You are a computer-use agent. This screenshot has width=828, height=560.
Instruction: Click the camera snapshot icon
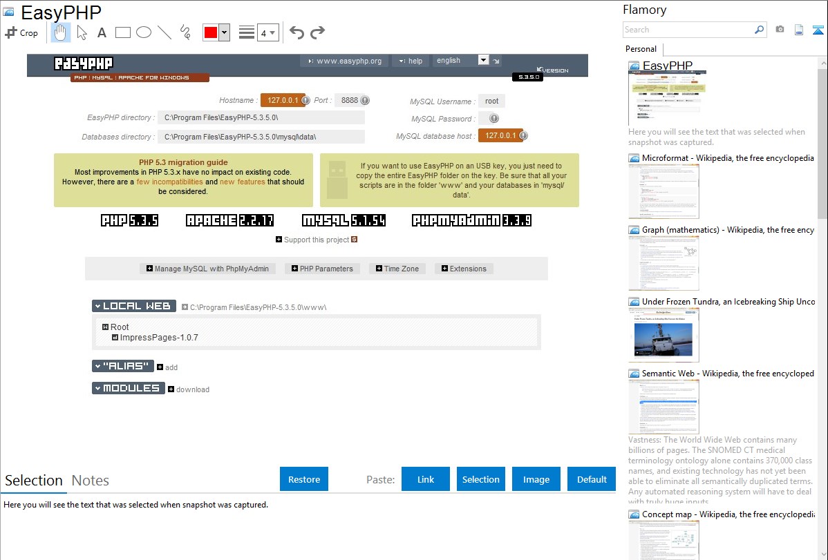(x=780, y=30)
